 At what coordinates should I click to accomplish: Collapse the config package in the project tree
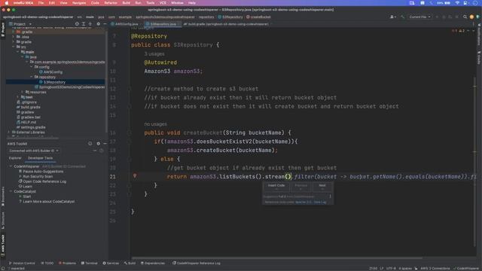[31, 67]
